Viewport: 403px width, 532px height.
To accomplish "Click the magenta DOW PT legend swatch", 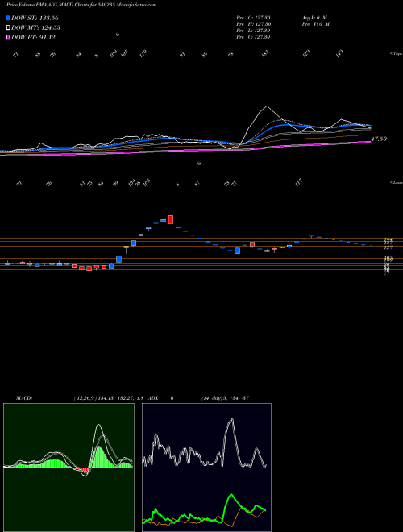I will pos(8,37).
